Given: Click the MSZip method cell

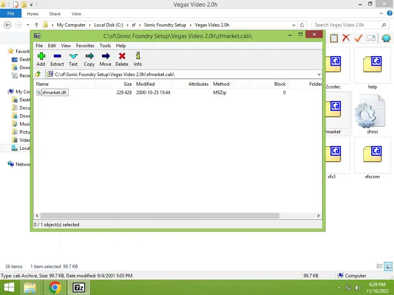Looking at the screenshot, I should pyautogui.click(x=220, y=93).
